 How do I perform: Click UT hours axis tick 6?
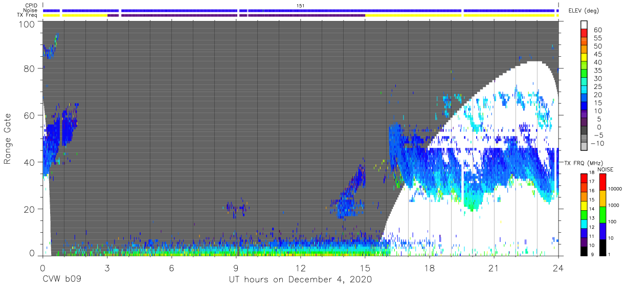[171, 267]
